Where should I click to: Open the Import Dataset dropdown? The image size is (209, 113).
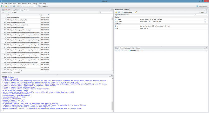coord(127,12)
